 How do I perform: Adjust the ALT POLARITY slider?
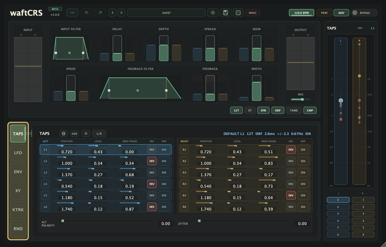107,221
